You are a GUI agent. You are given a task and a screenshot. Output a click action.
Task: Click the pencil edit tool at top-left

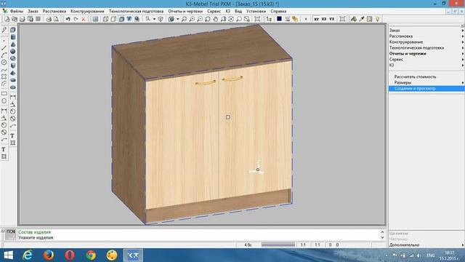4,30
